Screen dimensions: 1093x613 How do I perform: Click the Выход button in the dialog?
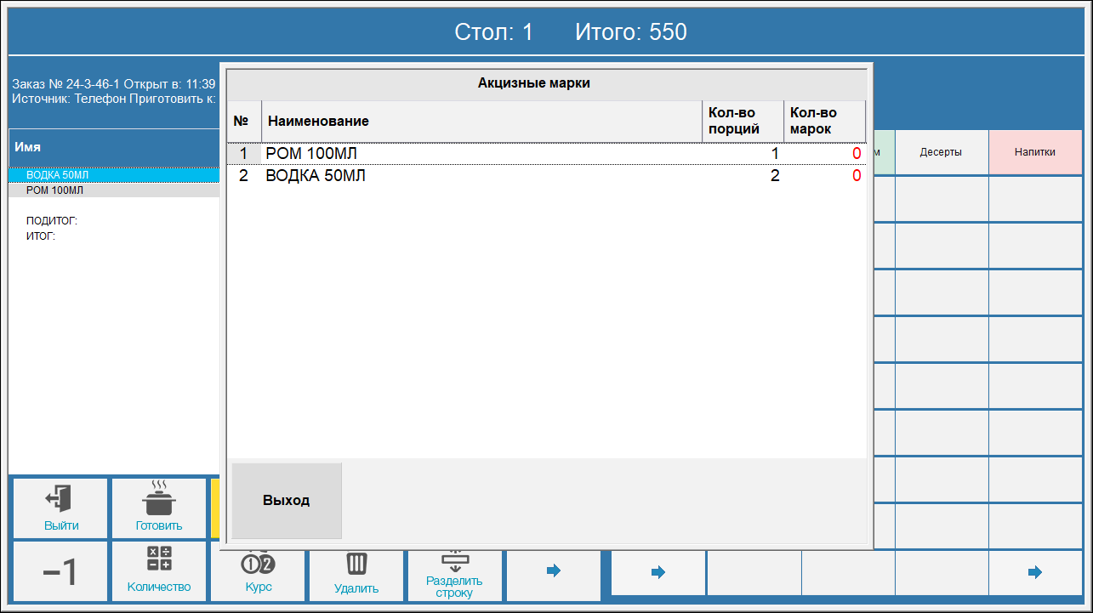(x=287, y=501)
